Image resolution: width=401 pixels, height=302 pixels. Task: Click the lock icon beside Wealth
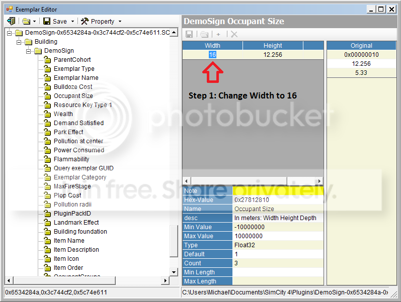[47, 114]
